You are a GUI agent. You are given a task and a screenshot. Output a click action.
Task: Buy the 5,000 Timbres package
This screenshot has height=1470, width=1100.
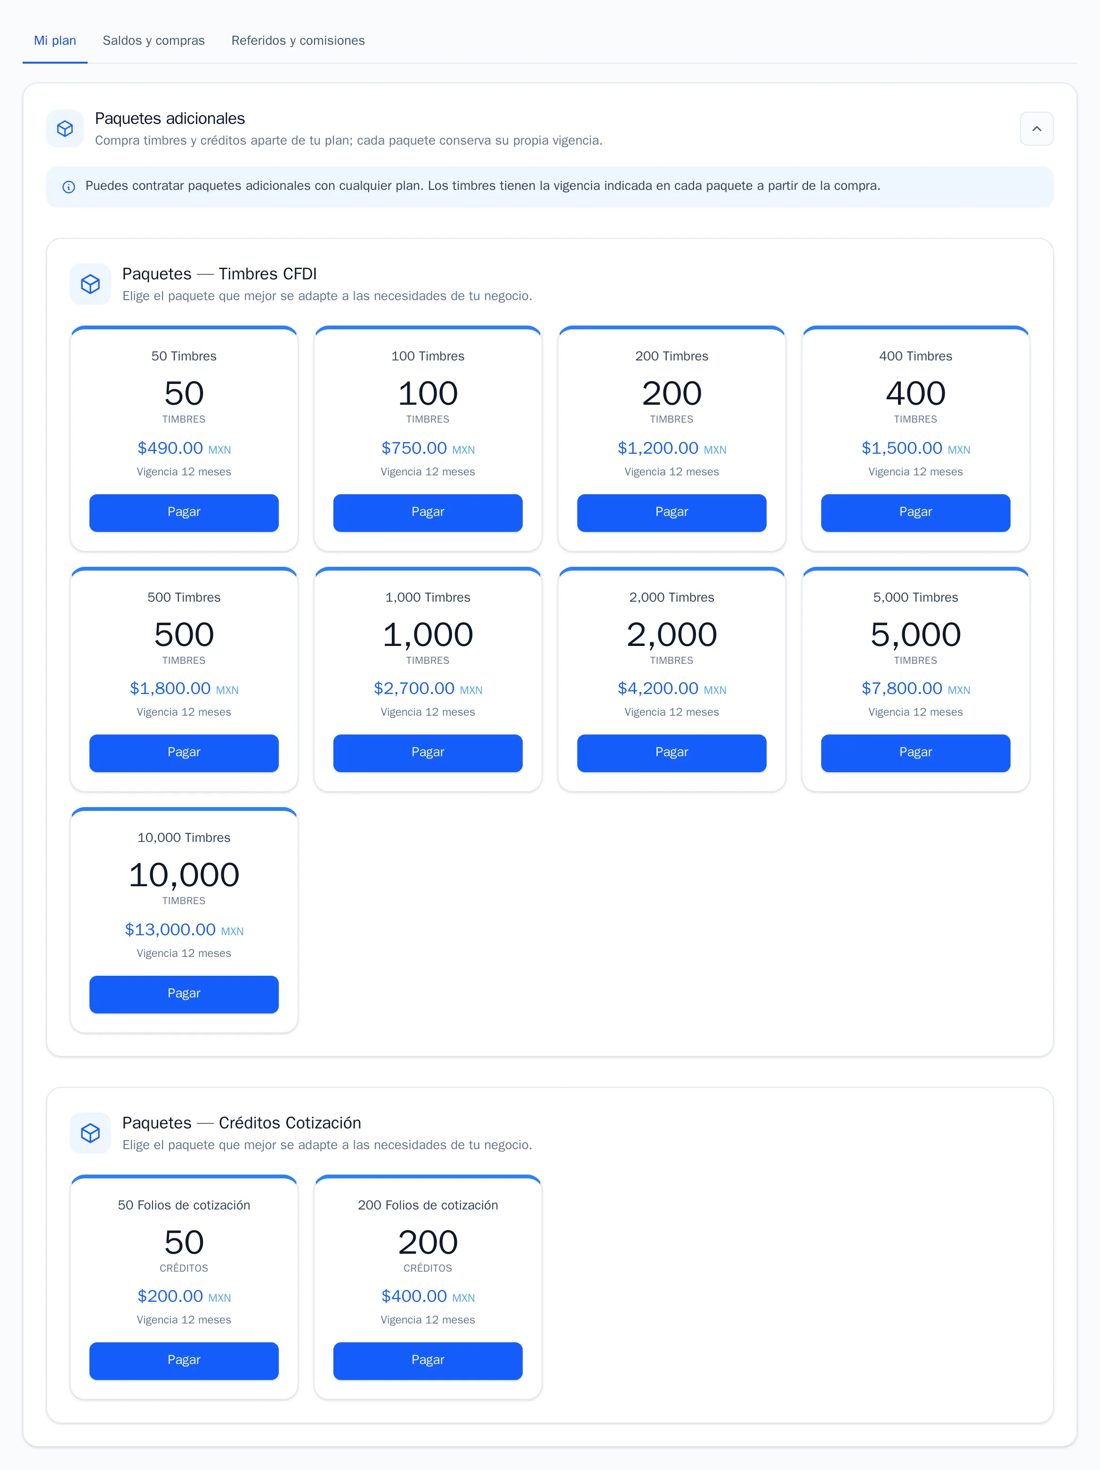tap(915, 753)
